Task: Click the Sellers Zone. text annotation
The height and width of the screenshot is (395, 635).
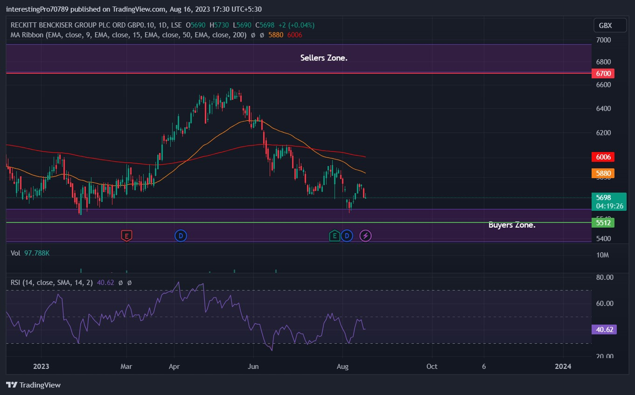Action: [324, 58]
